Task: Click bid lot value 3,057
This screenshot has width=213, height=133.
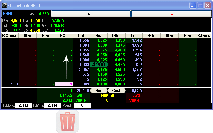Action: [x=84, y=70]
